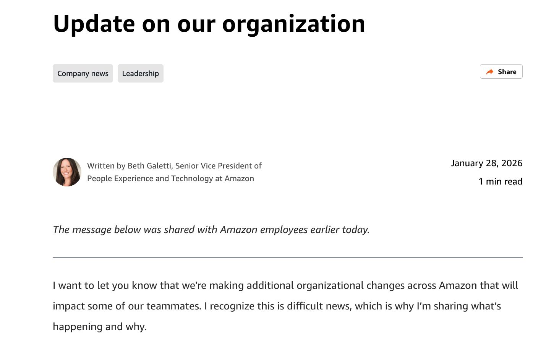Click "Written by Beth Galetti" byline text
The image size is (546, 345).
pos(130,166)
